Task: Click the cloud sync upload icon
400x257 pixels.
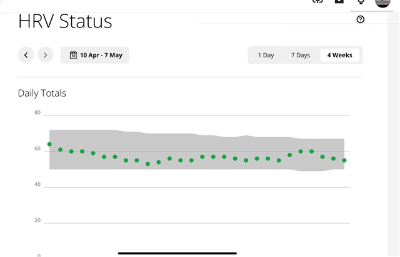Action: tap(317, 1)
